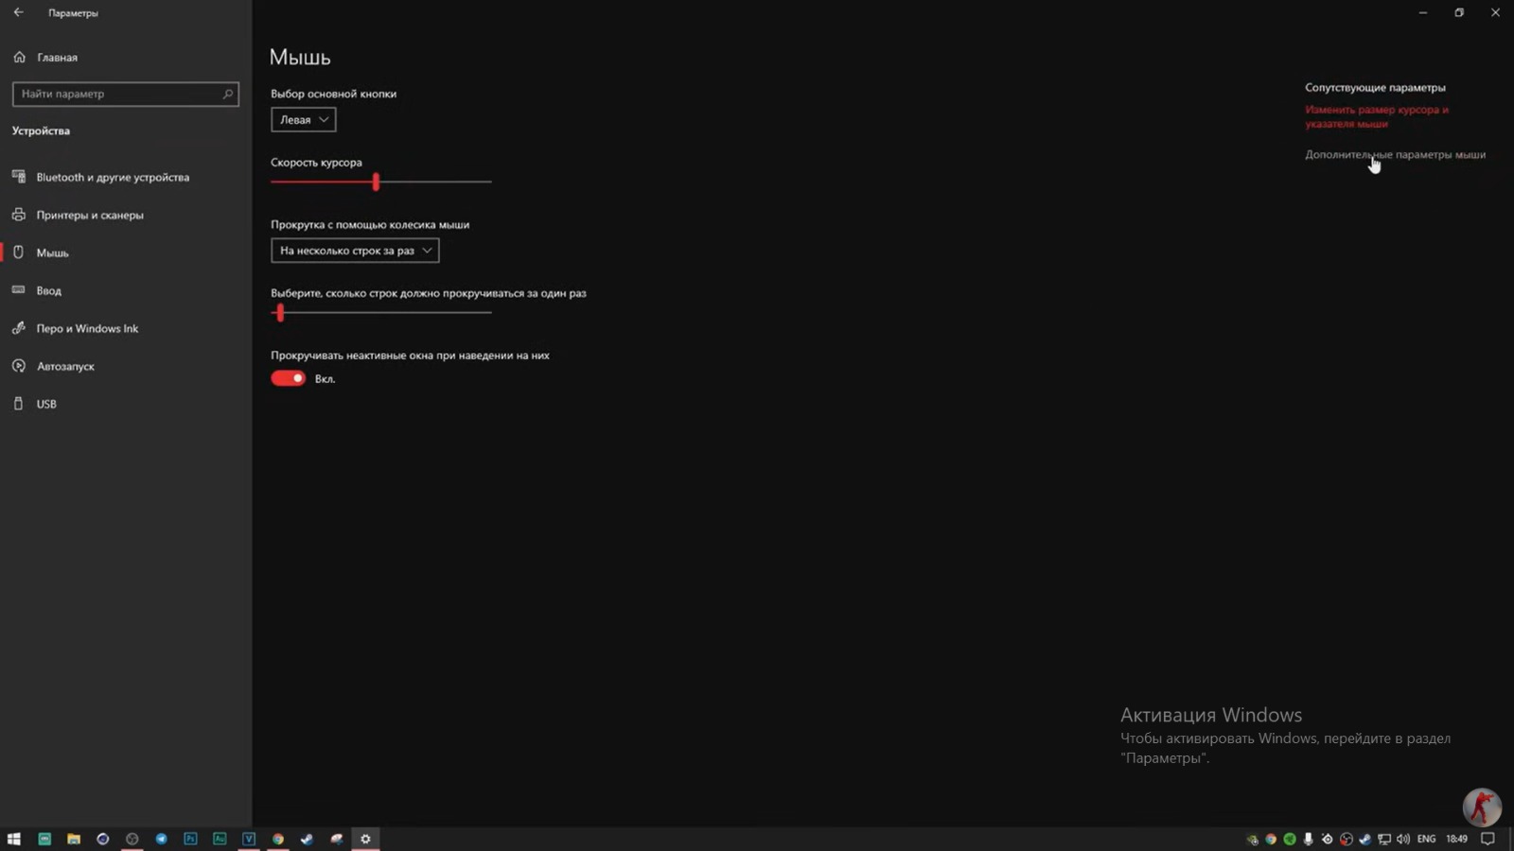This screenshot has width=1514, height=851.
Task: Click the volume icon in system tray
Action: tap(1403, 839)
